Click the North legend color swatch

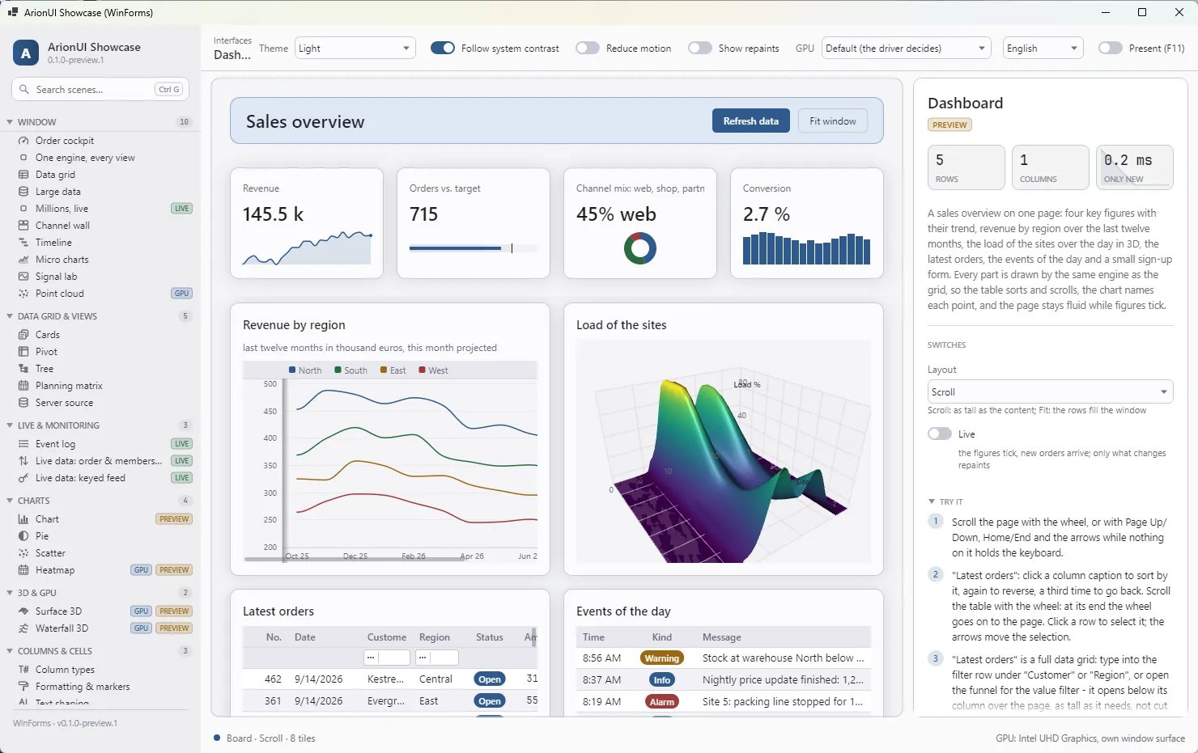pyautogui.click(x=292, y=370)
